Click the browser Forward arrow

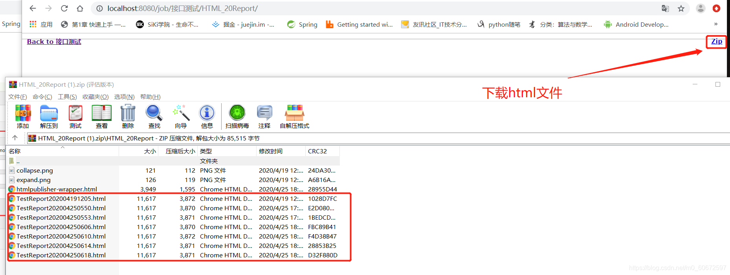tap(49, 8)
